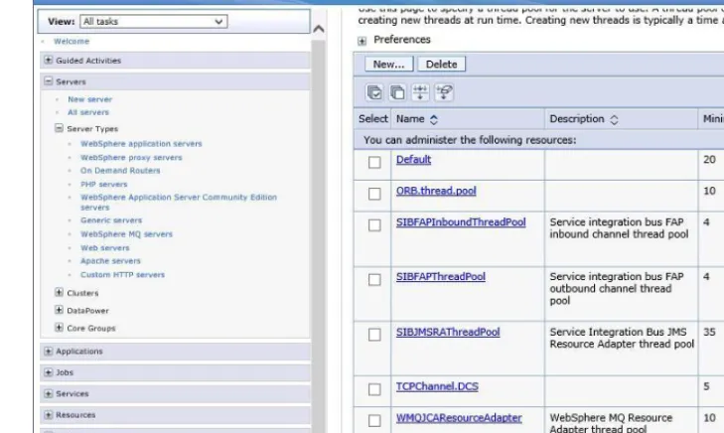This screenshot has height=433, width=724.
Task: Check the TCPChannel.DCS row checkbox
Action: click(374, 389)
